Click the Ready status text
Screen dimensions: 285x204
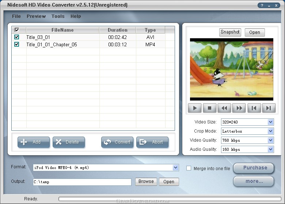(x=31, y=199)
